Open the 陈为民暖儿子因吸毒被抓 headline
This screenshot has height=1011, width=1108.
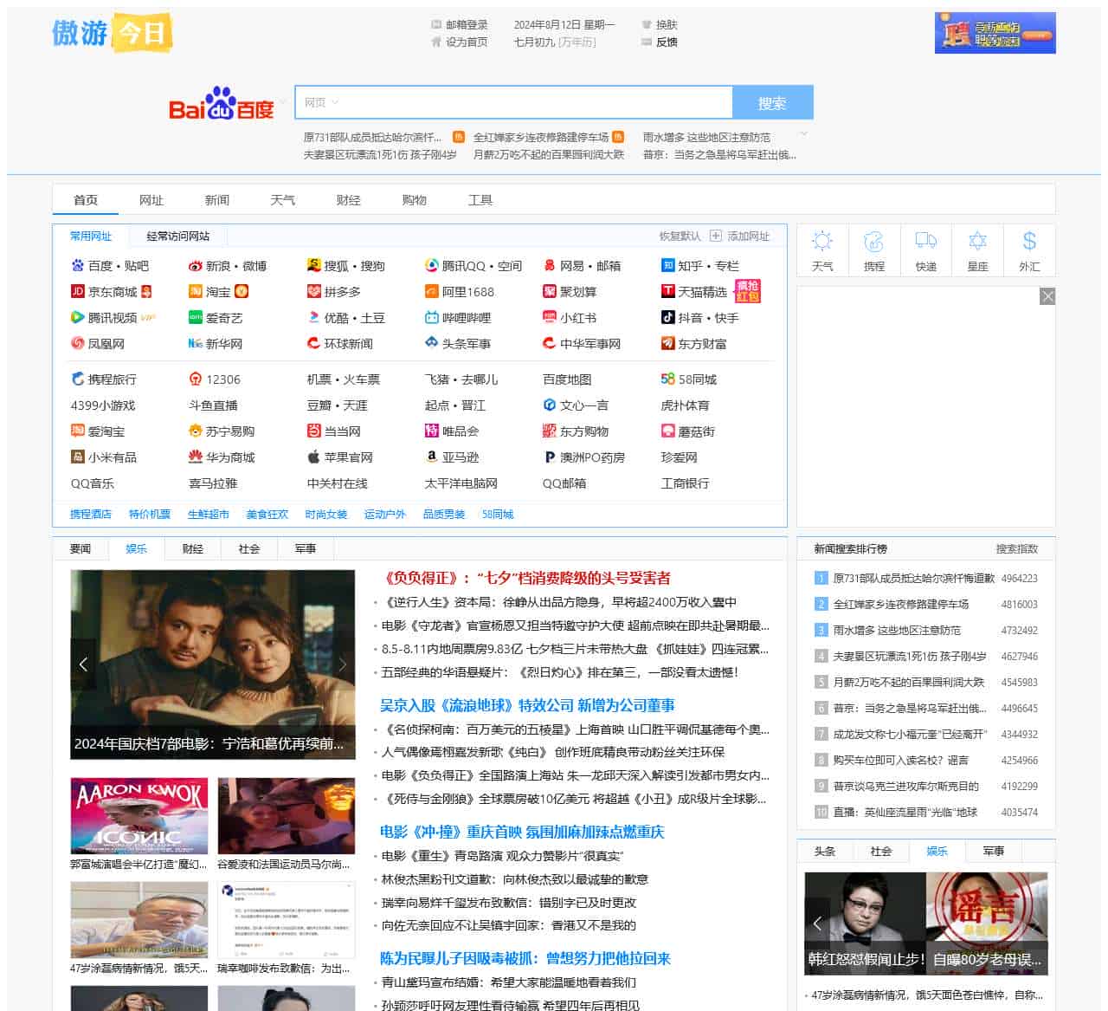(x=525, y=958)
